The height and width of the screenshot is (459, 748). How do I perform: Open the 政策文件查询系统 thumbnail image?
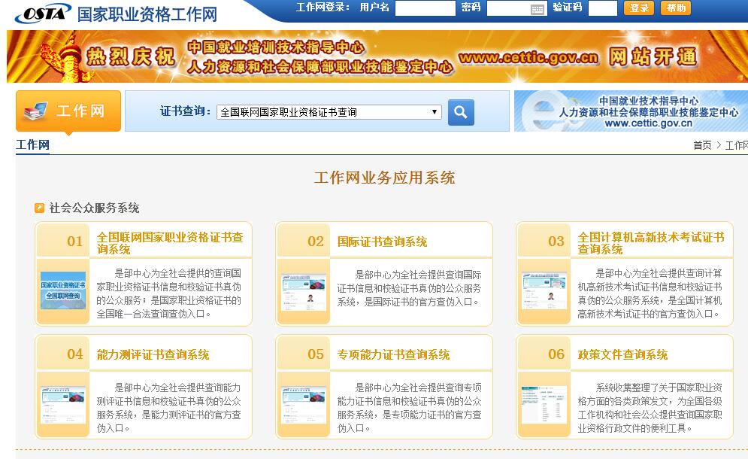pos(544,403)
